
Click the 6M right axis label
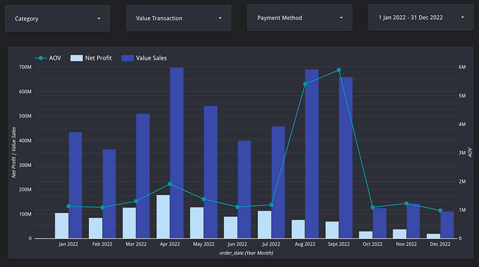(x=462, y=67)
